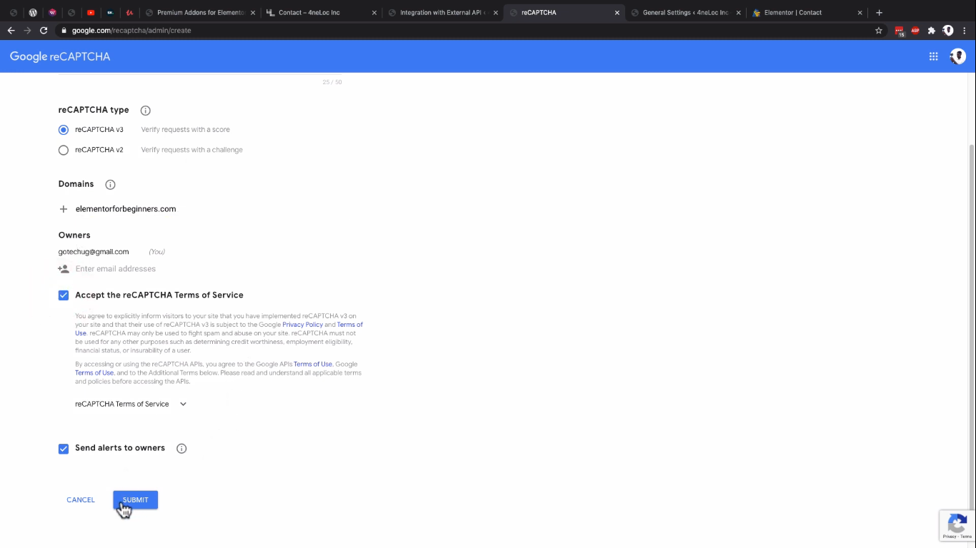Click the Google reCAPTCHA header logo
The image size is (976, 548).
60,56
